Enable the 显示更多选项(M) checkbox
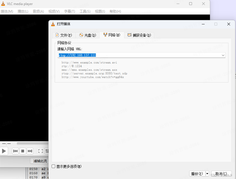Screen dimensions: 236x179 pos(54,166)
